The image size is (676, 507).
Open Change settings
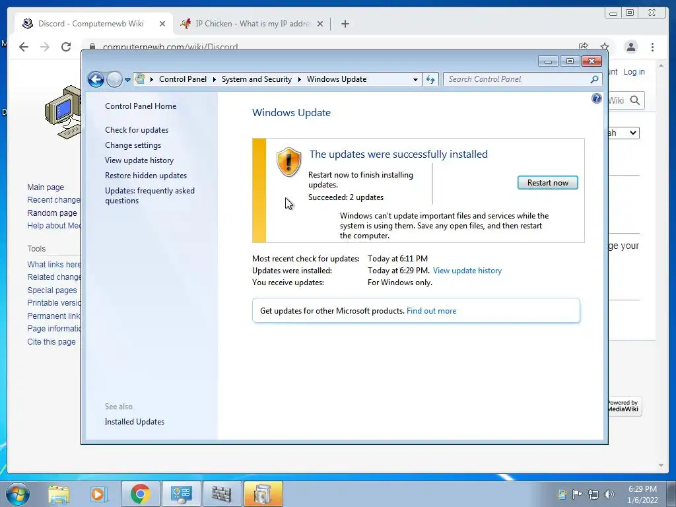pyautogui.click(x=133, y=145)
